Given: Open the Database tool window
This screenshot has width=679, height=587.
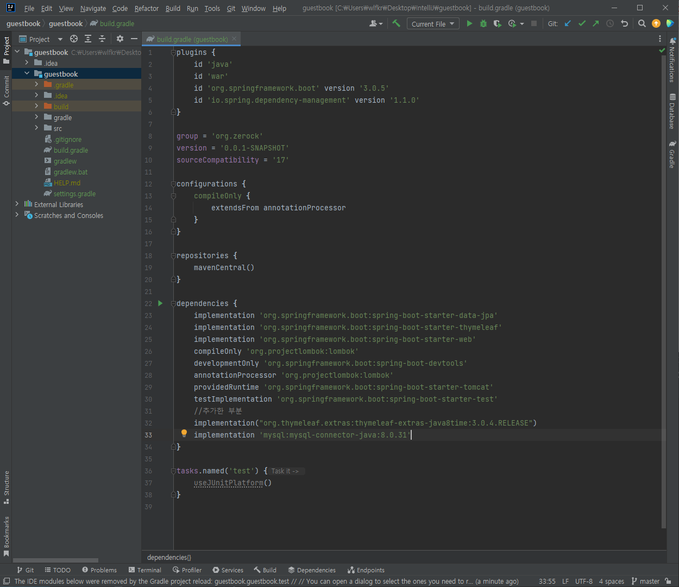Looking at the screenshot, I should click(x=672, y=111).
